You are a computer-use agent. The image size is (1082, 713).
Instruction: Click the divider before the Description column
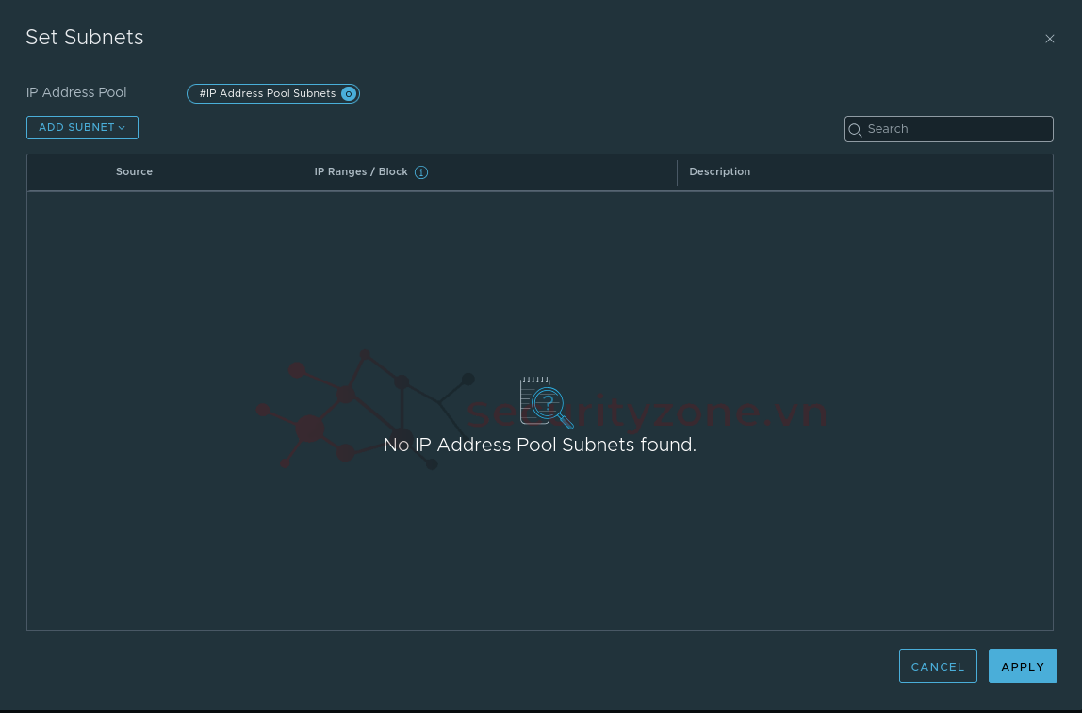677,172
